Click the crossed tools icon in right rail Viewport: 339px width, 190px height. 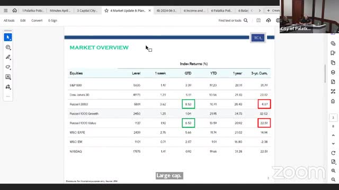(x=333, y=91)
